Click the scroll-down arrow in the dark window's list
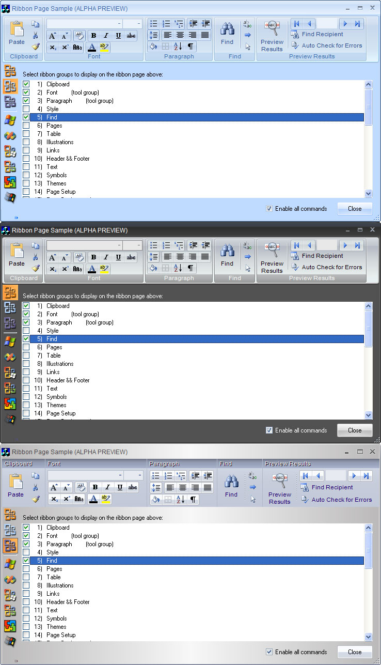Screen dimensions: 381x665 click(x=368, y=415)
